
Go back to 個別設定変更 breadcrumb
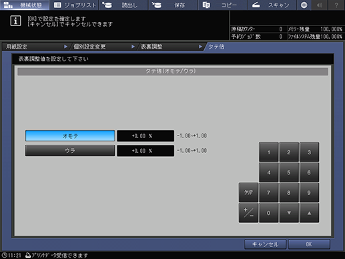[x=103, y=47]
